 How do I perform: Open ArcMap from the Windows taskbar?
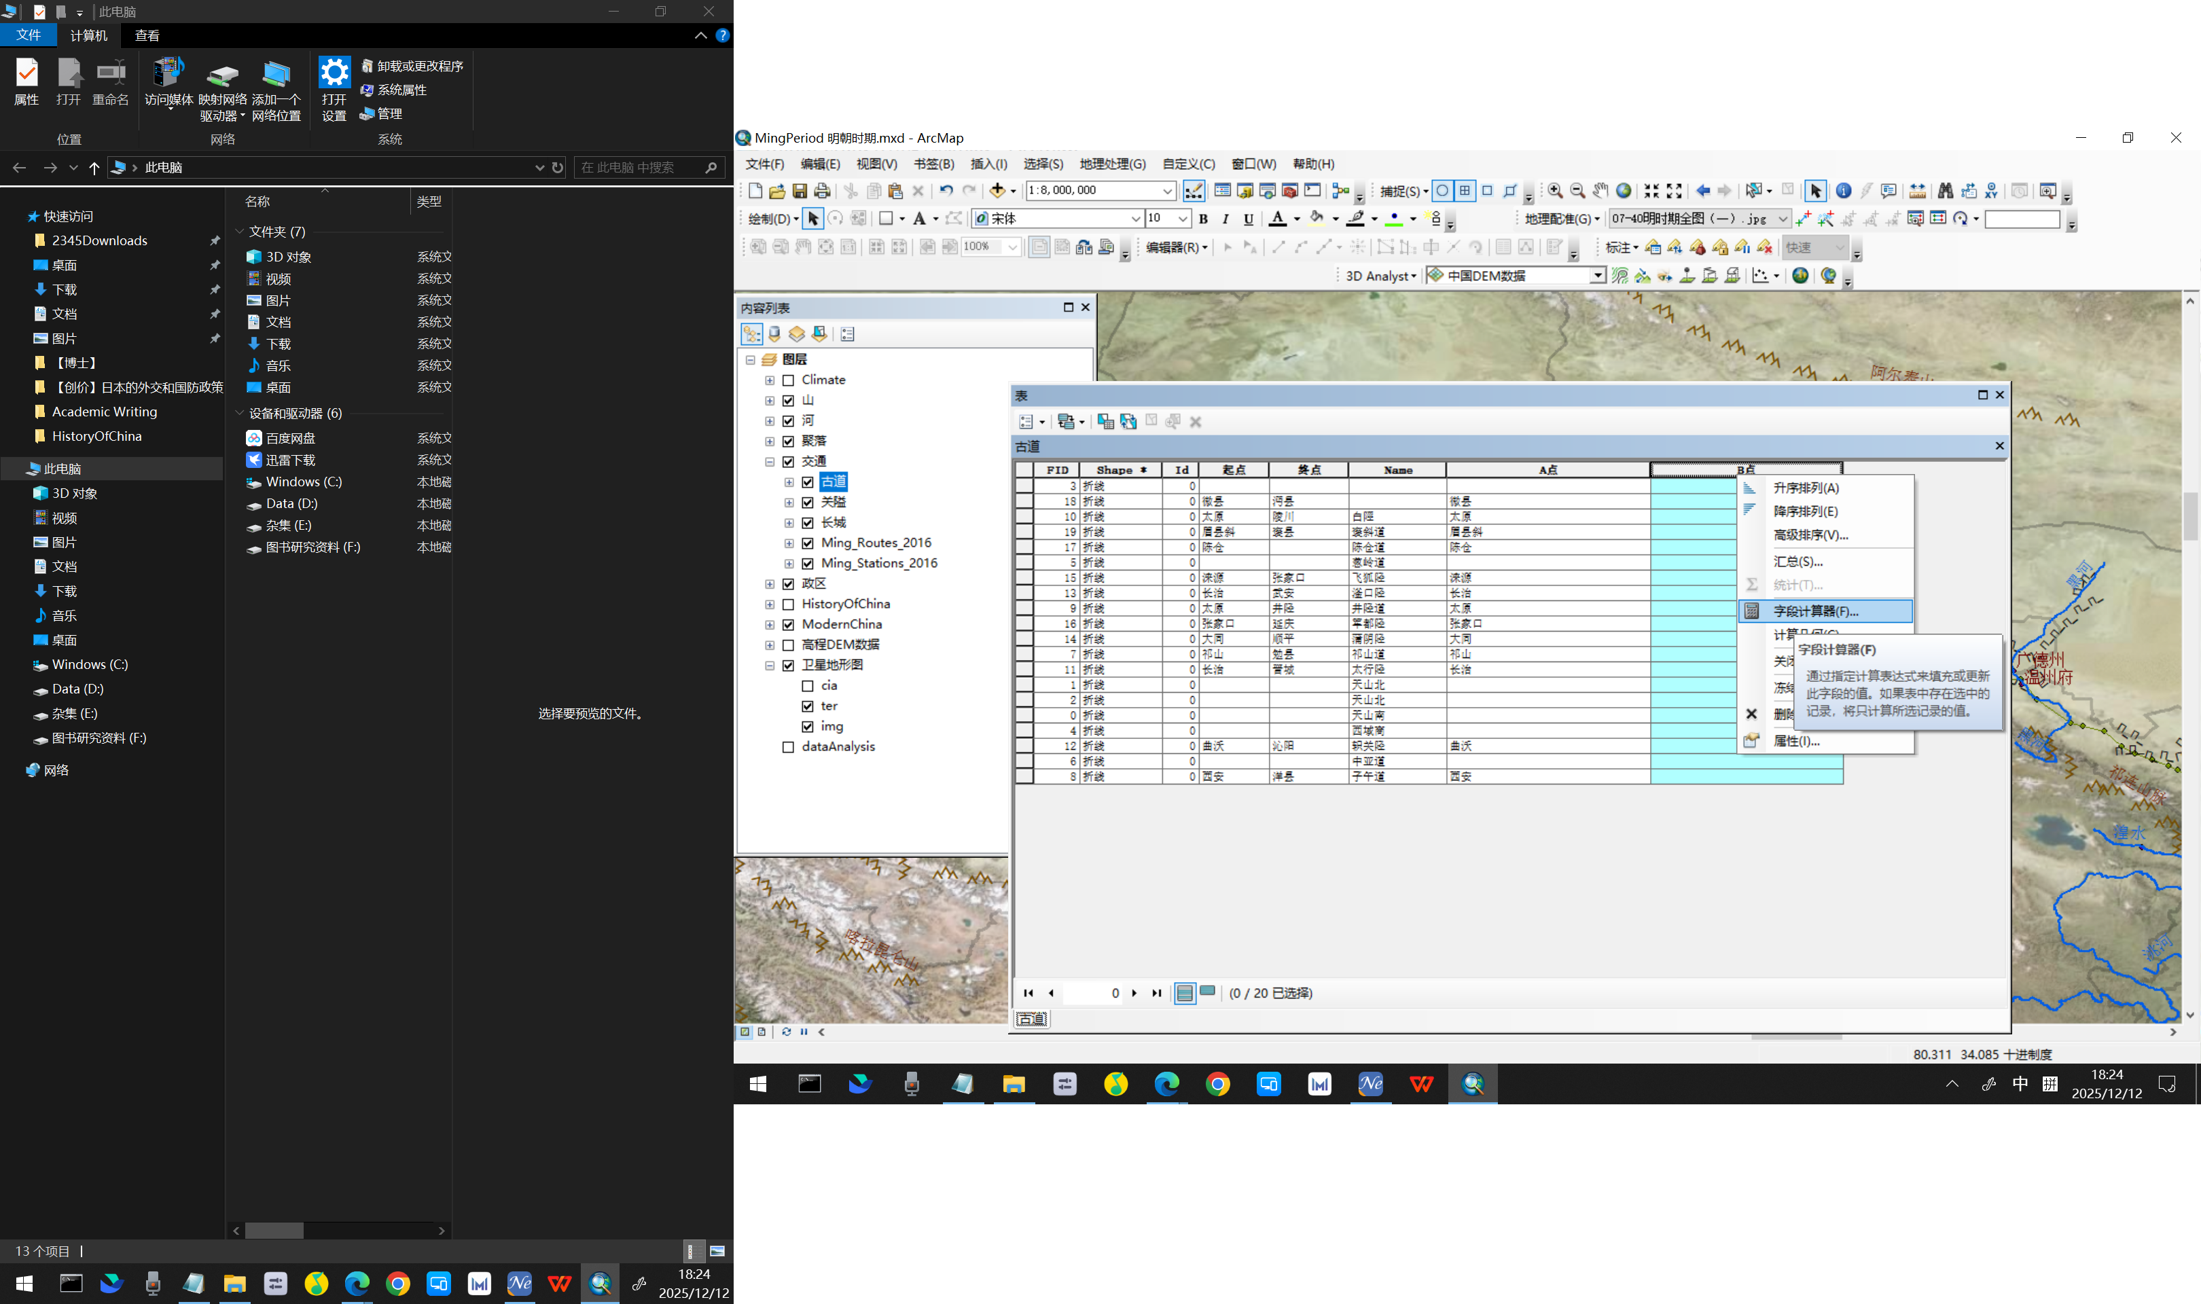(1473, 1085)
